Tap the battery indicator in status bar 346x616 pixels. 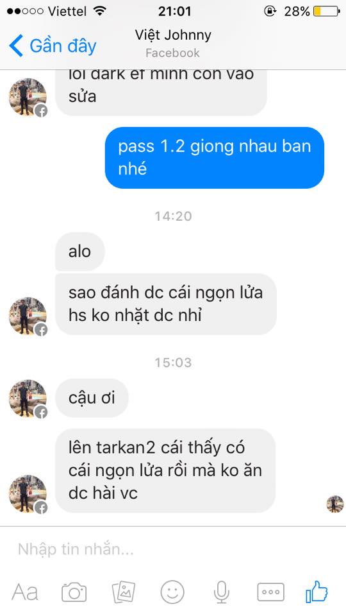pyautogui.click(x=326, y=11)
